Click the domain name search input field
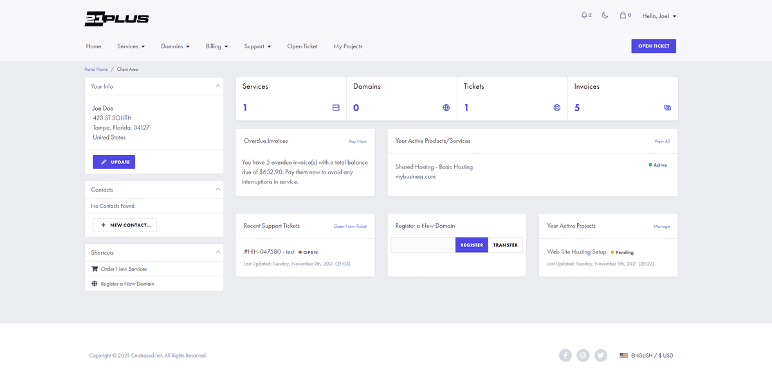Viewport: 772px width, 386px height. (x=422, y=245)
